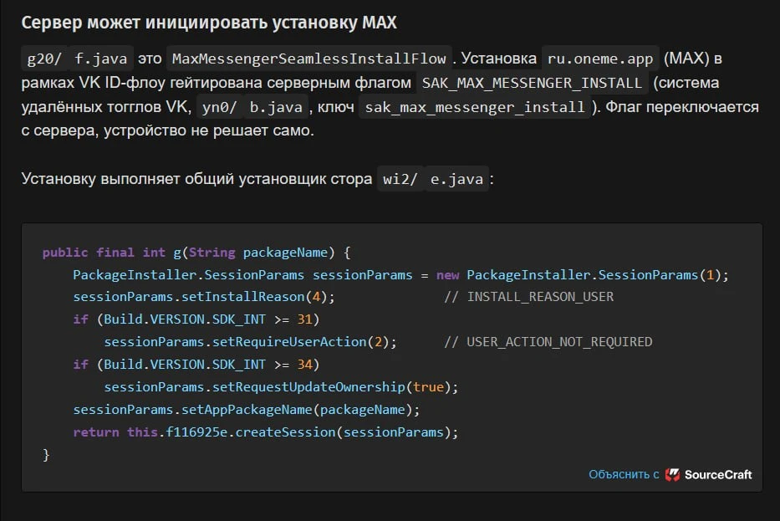Click the text 'Флаг переключается'

[682, 107]
